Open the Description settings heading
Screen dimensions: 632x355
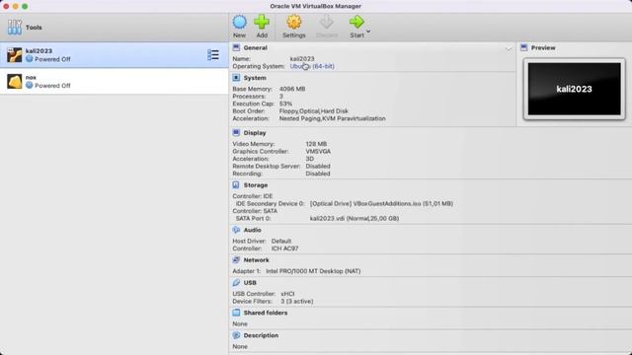point(261,335)
